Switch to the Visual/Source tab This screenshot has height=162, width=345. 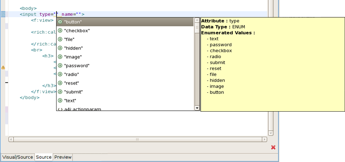tap(18, 157)
